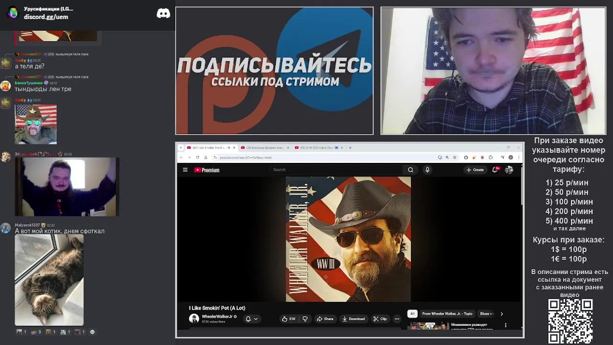Click the message 'А вот мой котик, днем сфоткал'
Image resolution: width=613 pixels, height=345 pixels.
point(59,231)
